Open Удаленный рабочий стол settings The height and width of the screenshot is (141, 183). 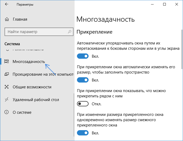36,100
